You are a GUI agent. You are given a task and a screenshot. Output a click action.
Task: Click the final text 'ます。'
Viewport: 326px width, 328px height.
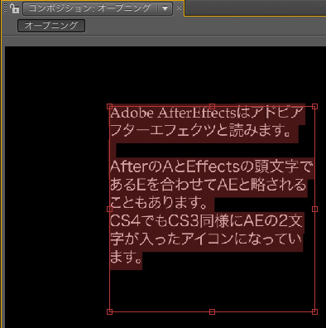tap(126, 257)
